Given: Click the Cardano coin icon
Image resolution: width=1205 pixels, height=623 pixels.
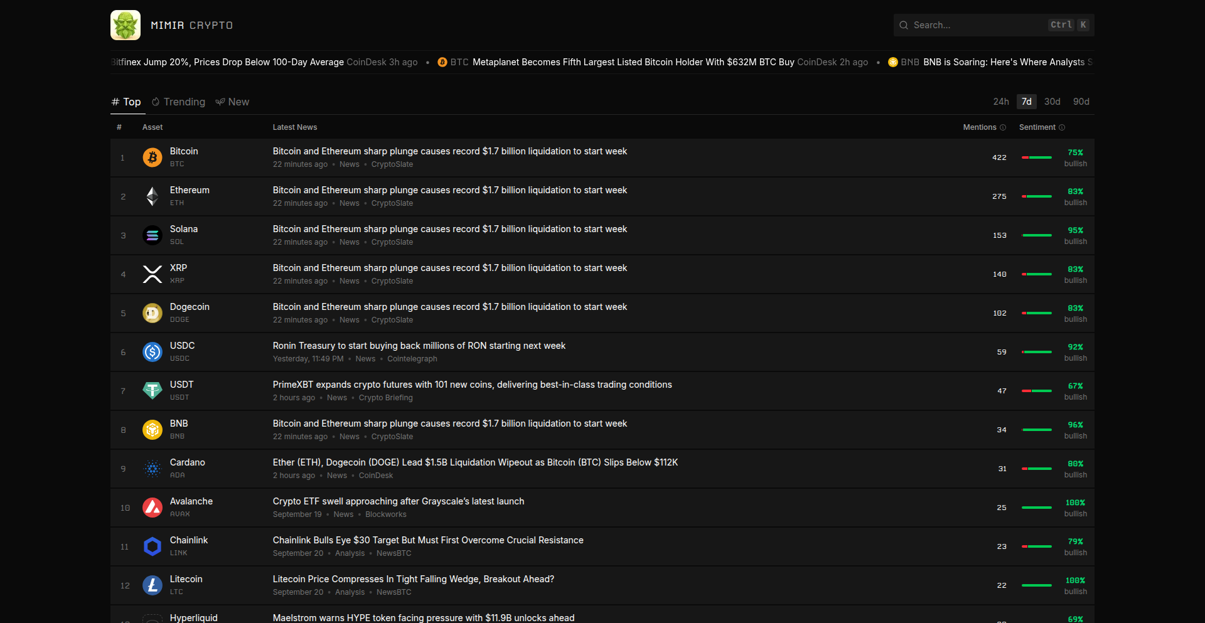Looking at the screenshot, I should pos(153,469).
